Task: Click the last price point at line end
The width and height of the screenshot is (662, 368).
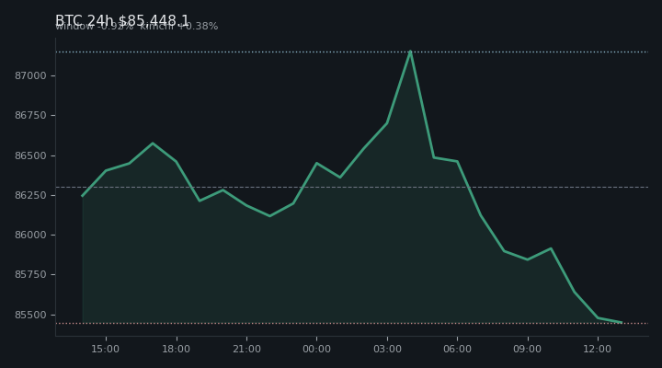Action: pos(621,322)
